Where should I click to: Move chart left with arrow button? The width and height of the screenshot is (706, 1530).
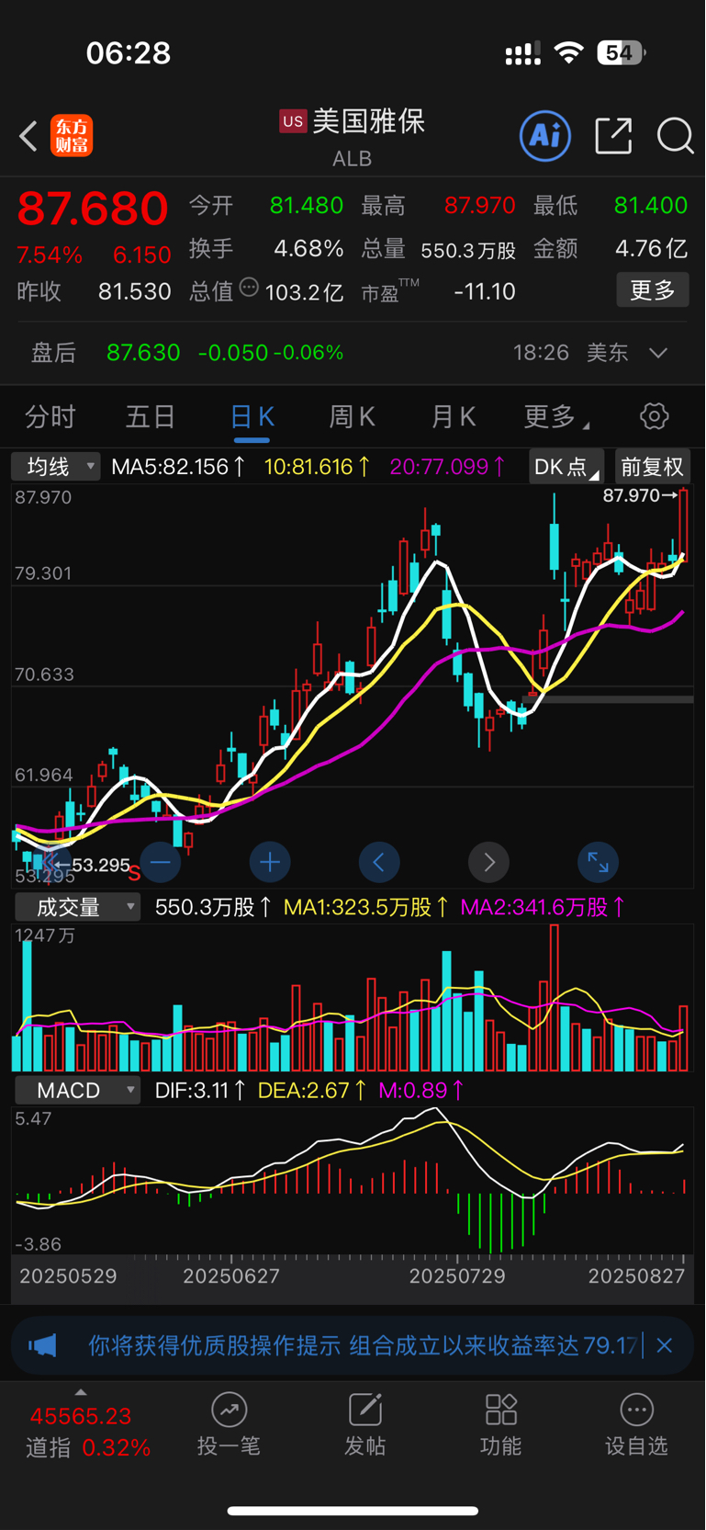click(379, 862)
